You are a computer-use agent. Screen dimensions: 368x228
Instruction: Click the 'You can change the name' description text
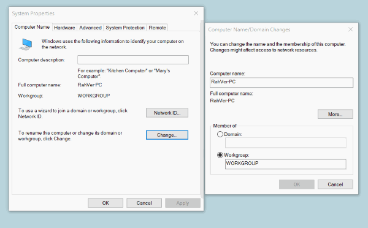(278, 47)
